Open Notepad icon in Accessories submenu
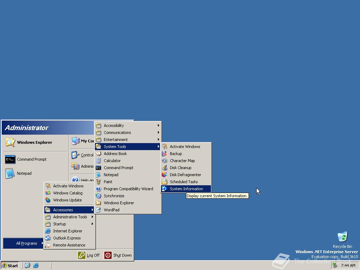This screenshot has width=360, height=270. [x=98, y=175]
